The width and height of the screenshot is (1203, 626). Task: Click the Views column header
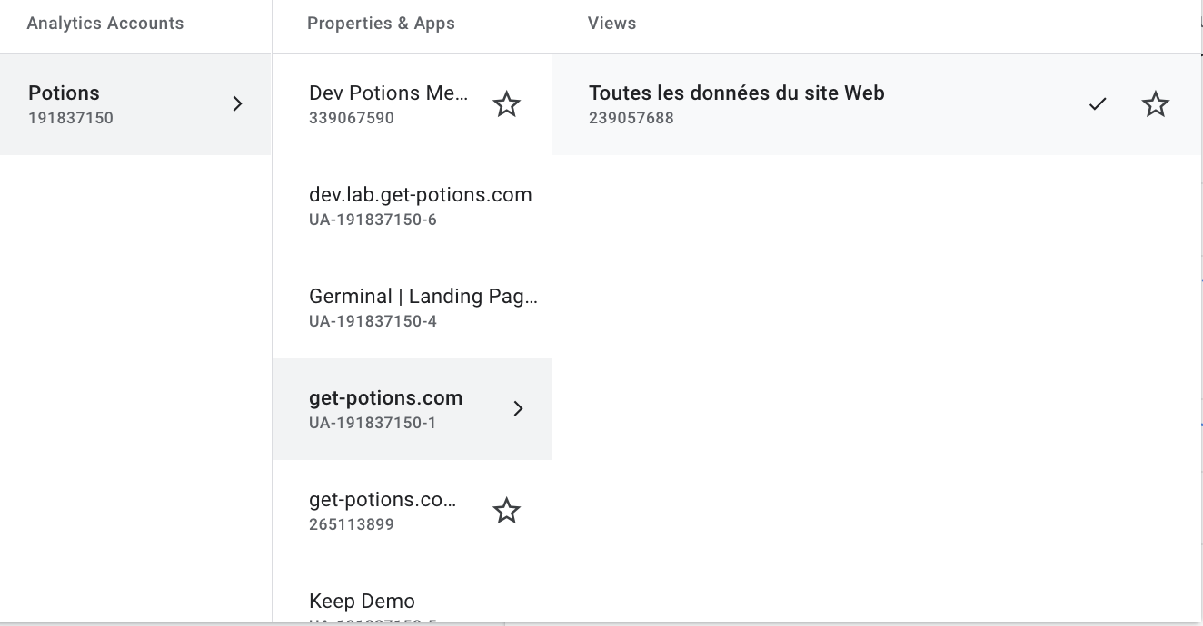coord(611,24)
